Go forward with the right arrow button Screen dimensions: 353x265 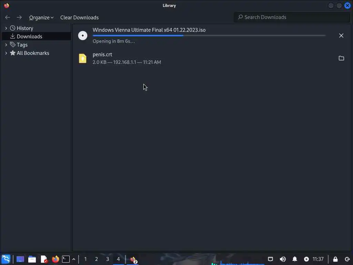click(19, 17)
